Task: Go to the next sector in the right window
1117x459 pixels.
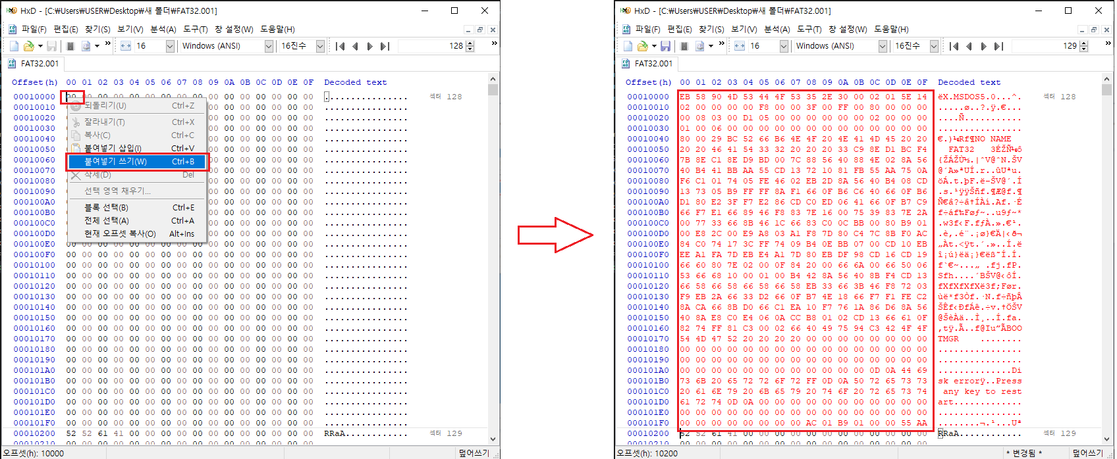Action: (983, 46)
